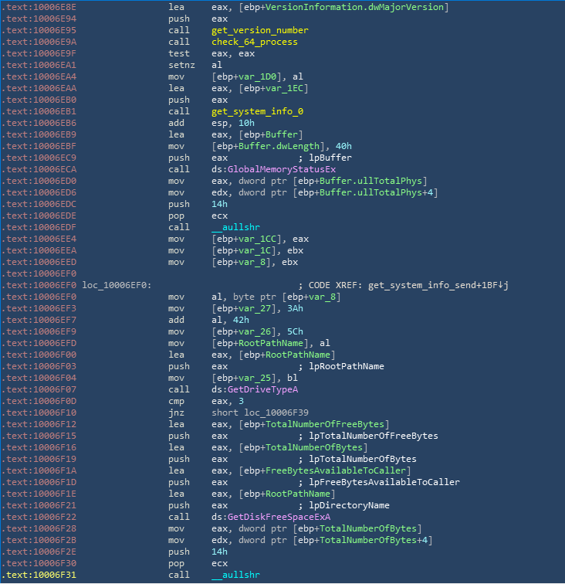The image size is (565, 584).
Task: Select the get_system_info_0 call target
Action: click(257, 111)
